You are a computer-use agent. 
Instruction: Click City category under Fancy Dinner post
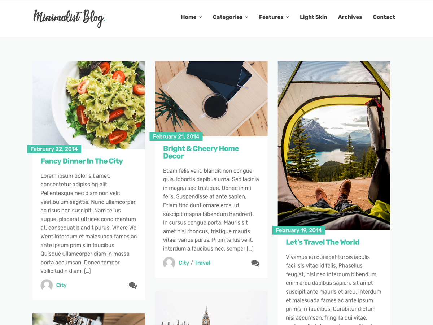(x=61, y=285)
